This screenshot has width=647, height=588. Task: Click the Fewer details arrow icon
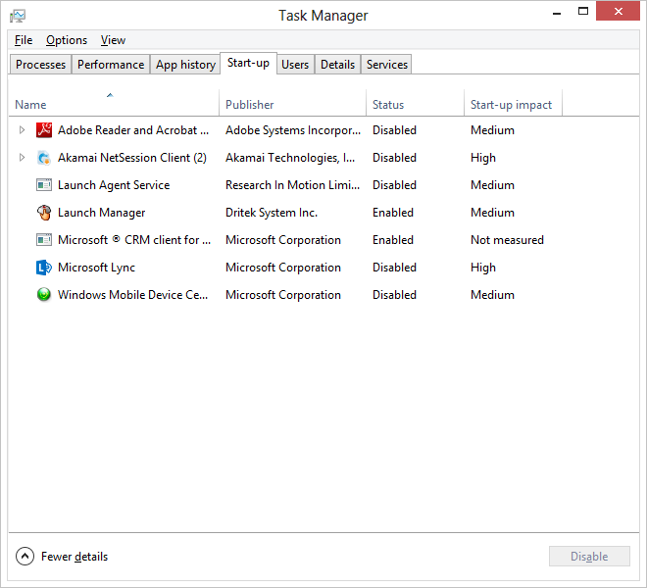point(25,557)
